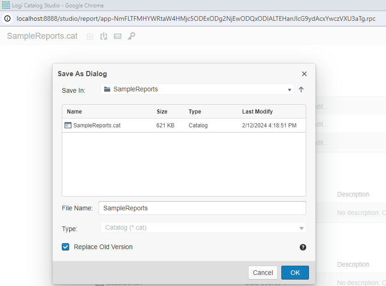Click the sort order icon in the toolbar
Screen dimensions: 386x286
tap(104, 36)
